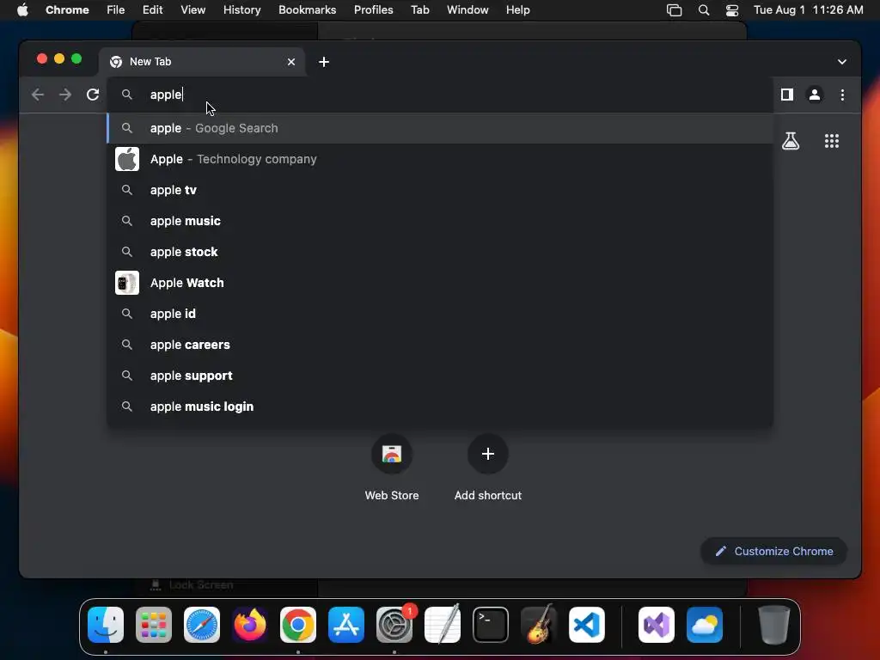The height and width of the screenshot is (660, 880).
Task: Click the browser back arrow
Action: [38, 95]
